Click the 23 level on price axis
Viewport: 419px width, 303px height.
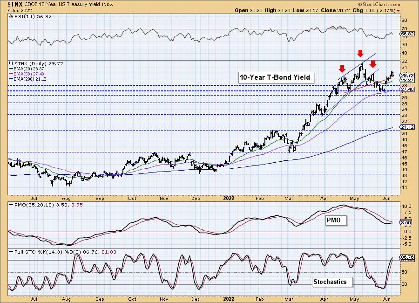click(404, 116)
